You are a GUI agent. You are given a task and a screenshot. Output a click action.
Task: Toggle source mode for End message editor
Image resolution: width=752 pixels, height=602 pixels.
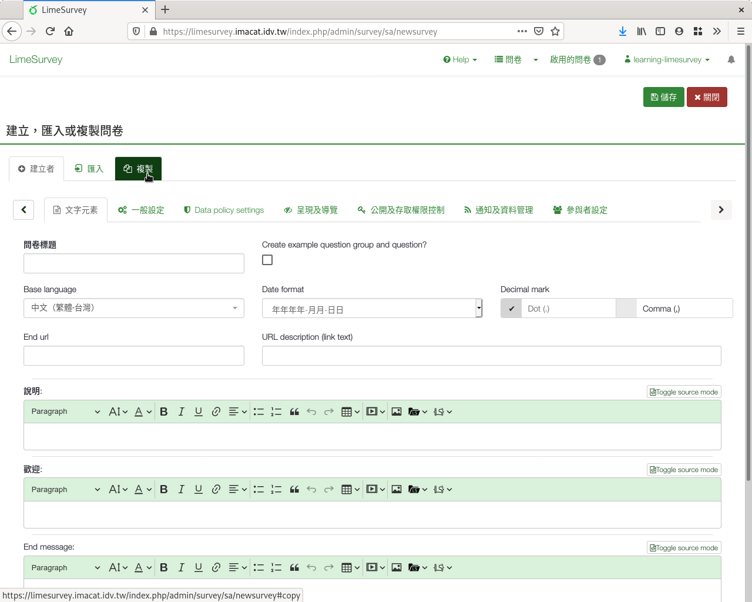tap(684, 548)
